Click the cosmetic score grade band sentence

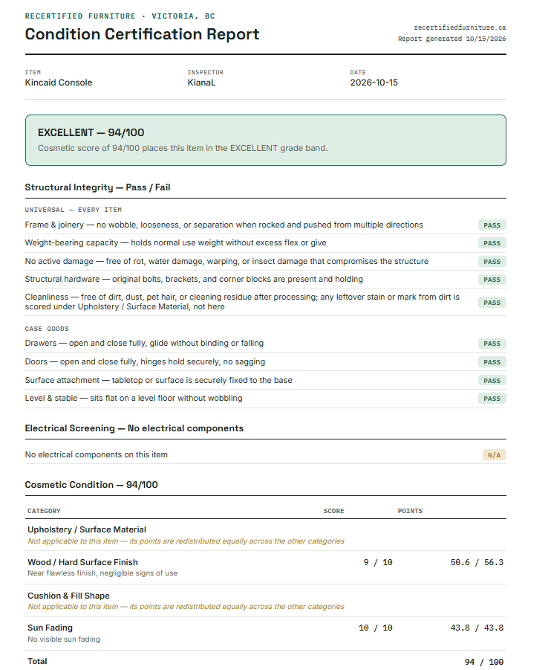183,148
